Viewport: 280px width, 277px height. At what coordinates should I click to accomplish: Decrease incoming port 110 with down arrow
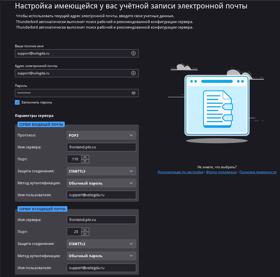pyautogui.click(x=85, y=161)
